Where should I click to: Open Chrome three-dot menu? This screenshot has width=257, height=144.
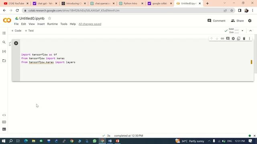pos(253,10)
